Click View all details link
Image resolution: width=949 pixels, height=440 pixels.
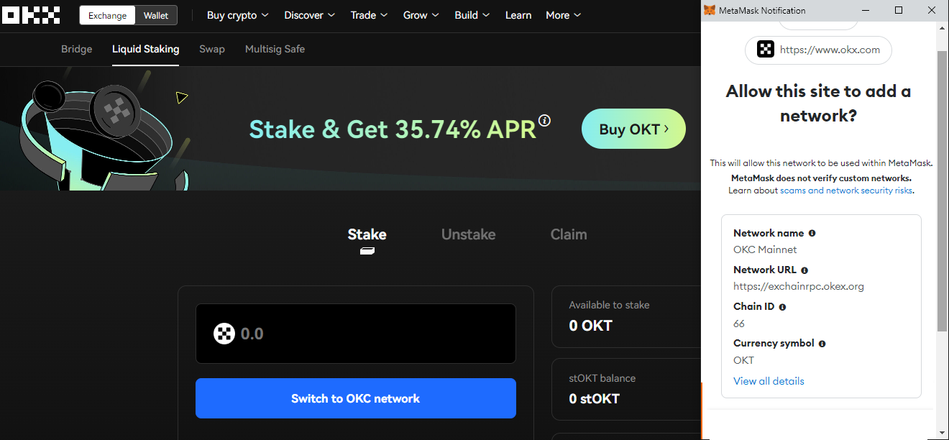click(769, 381)
